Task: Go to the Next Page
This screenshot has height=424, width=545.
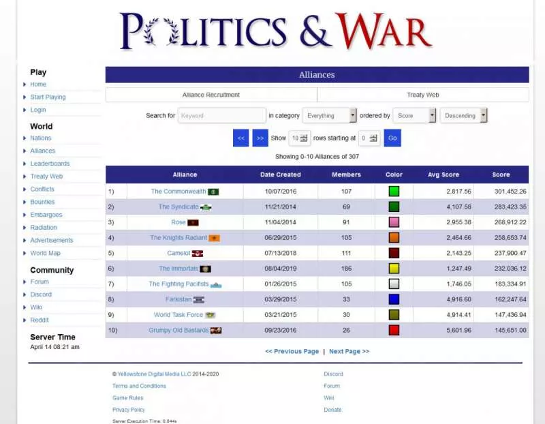Action: 347,350
